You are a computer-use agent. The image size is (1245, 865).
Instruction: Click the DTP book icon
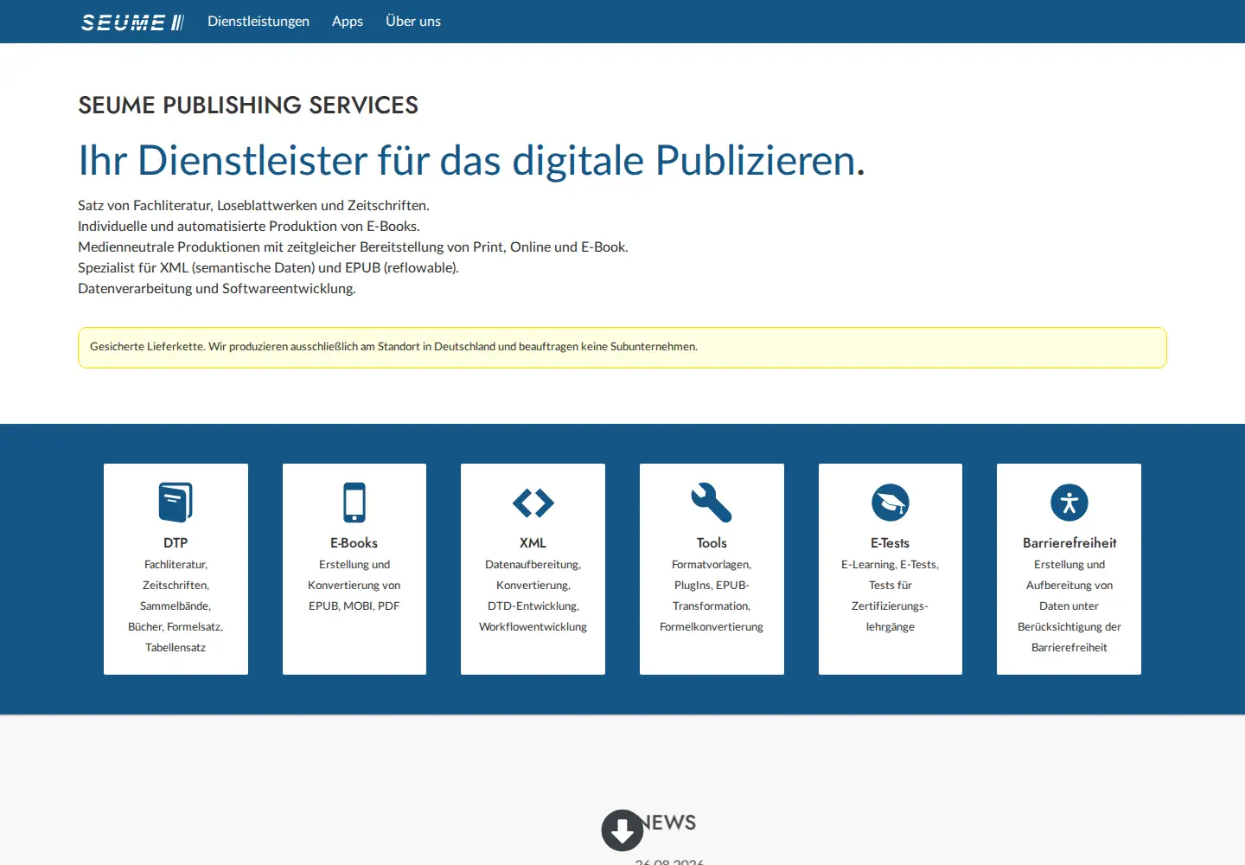point(176,503)
